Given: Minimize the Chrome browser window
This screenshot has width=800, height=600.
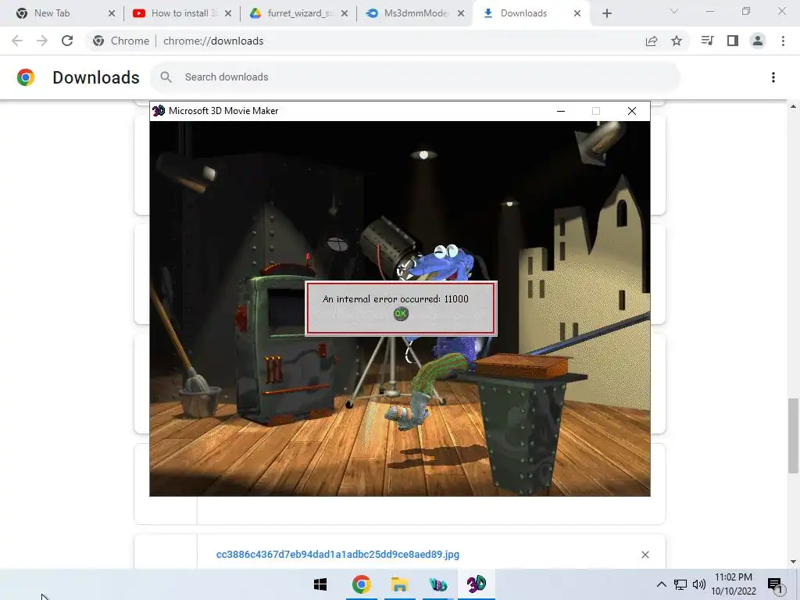Looking at the screenshot, I should (x=709, y=11).
